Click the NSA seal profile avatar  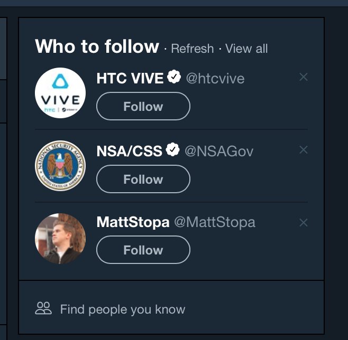coord(60,166)
